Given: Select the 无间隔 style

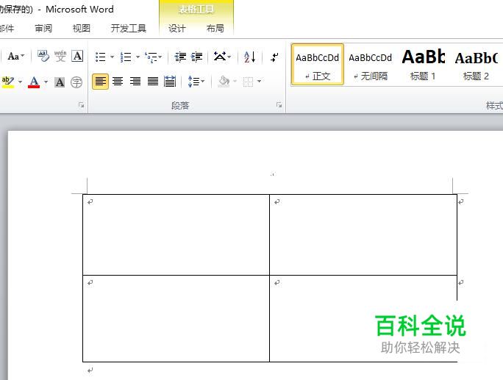Looking at the screenshot, I should pos(370,65).
